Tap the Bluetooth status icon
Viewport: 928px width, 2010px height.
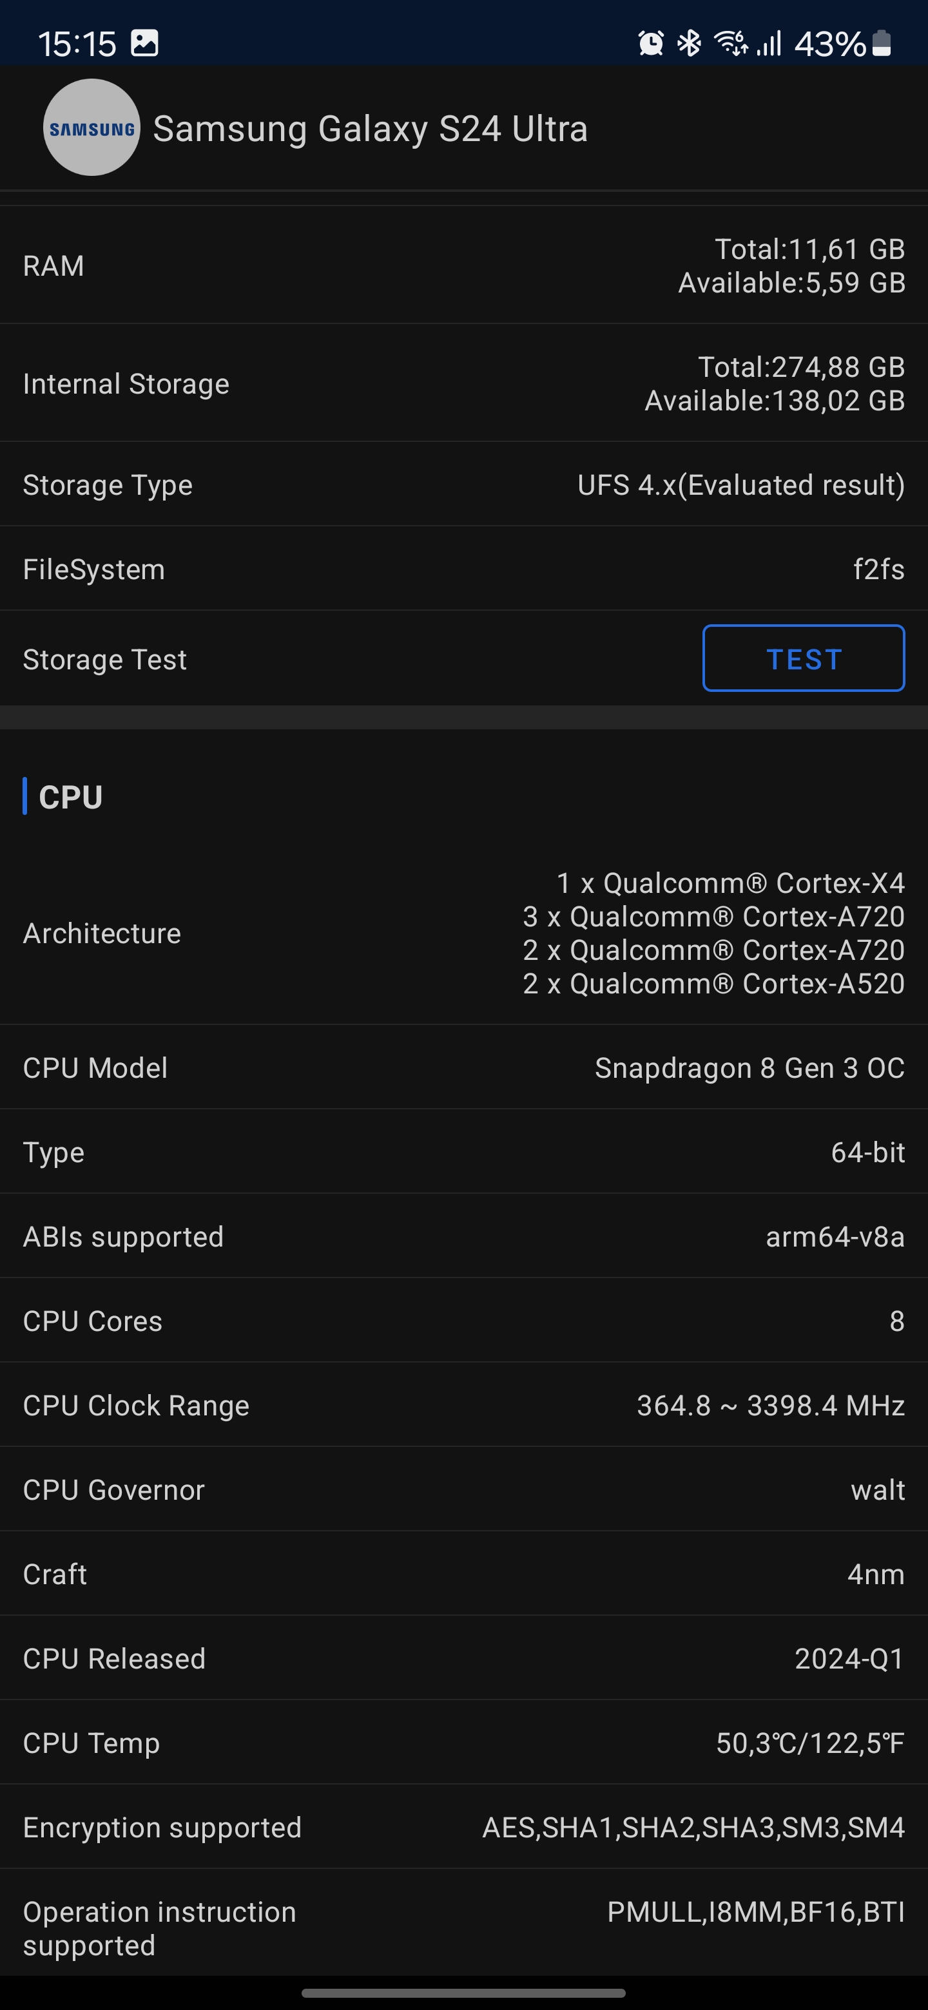click(x=689, y=44)
